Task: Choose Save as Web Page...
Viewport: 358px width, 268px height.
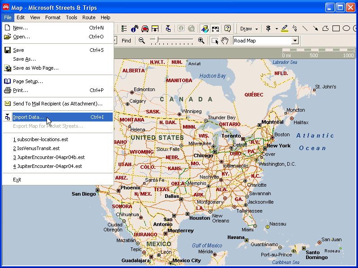Action: coord(58,68)
